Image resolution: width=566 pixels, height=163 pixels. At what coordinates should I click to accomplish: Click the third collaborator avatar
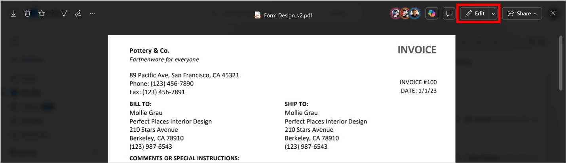pyautogui.click(x=414, y=13)
